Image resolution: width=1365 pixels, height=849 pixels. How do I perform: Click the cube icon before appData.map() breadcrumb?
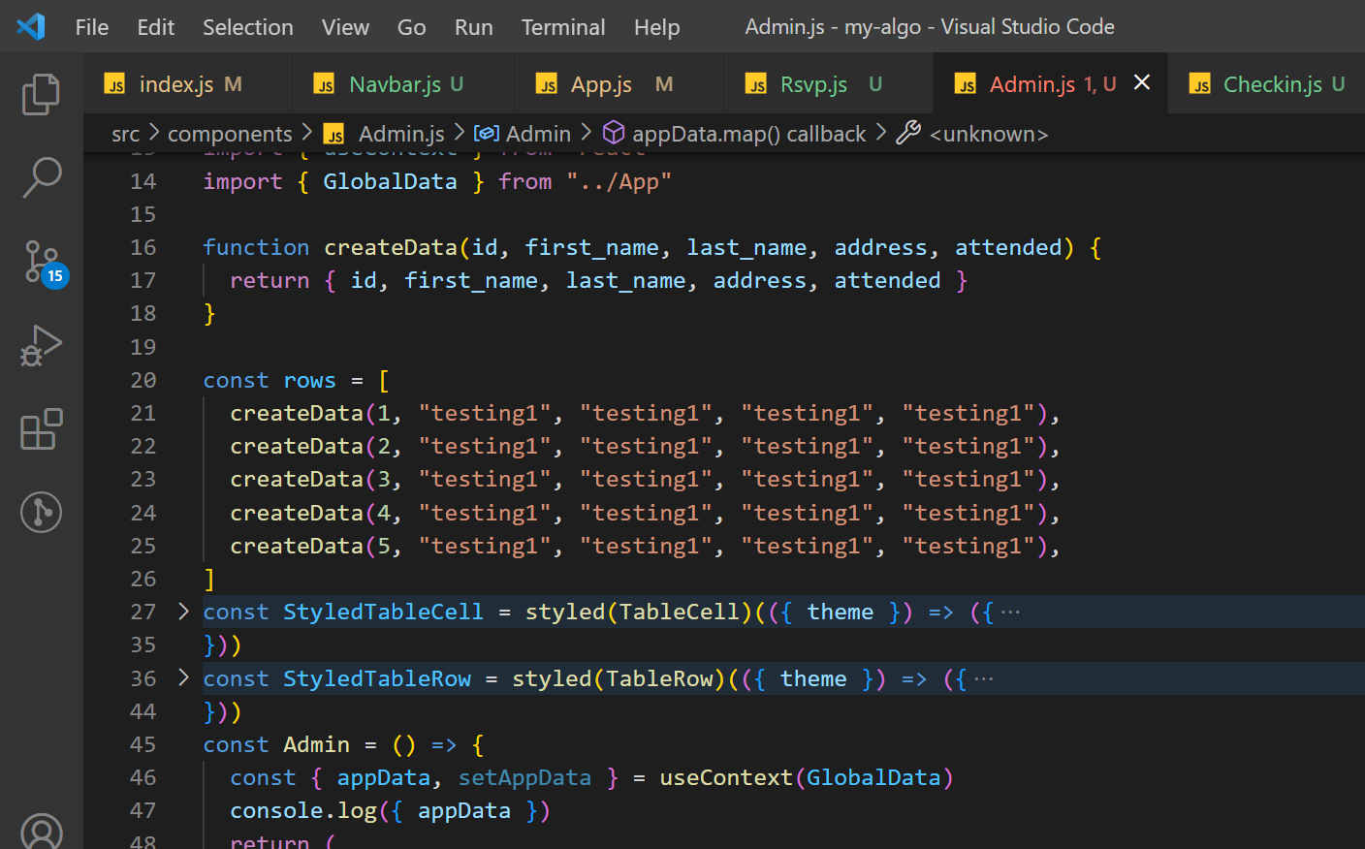point(614,133)
